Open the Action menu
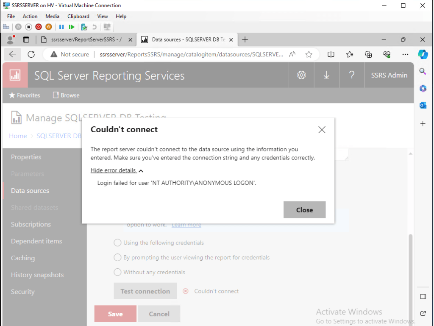The height and width of the screenshot is (326, 434). tap(30, 17)
